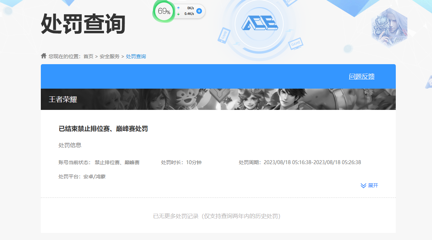Click the character avatar hexagon
Viewport: 432px width, 240px height.
[389, 28]
